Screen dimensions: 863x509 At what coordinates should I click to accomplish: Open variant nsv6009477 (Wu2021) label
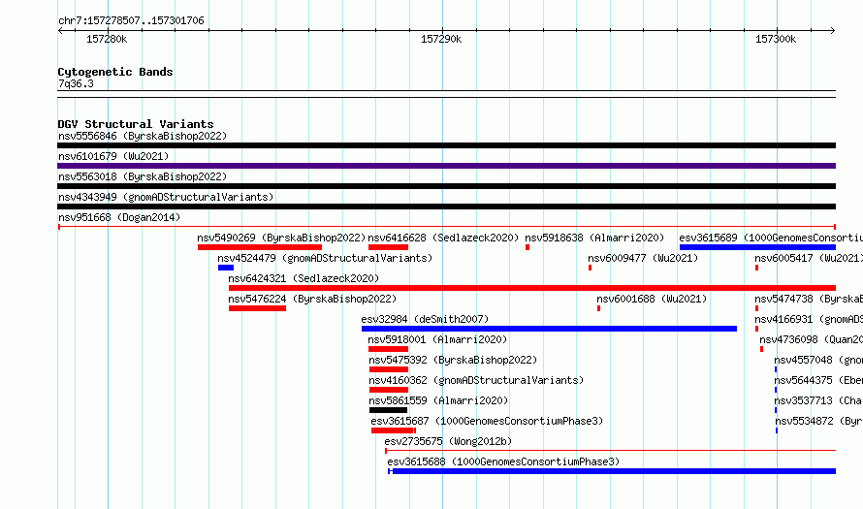click(643, 258)
